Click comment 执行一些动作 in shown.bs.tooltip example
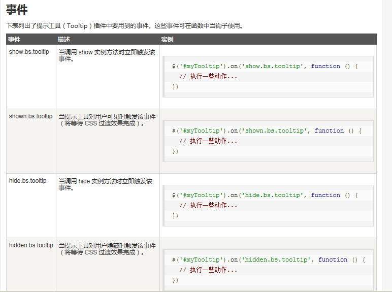 click(208, 141)
